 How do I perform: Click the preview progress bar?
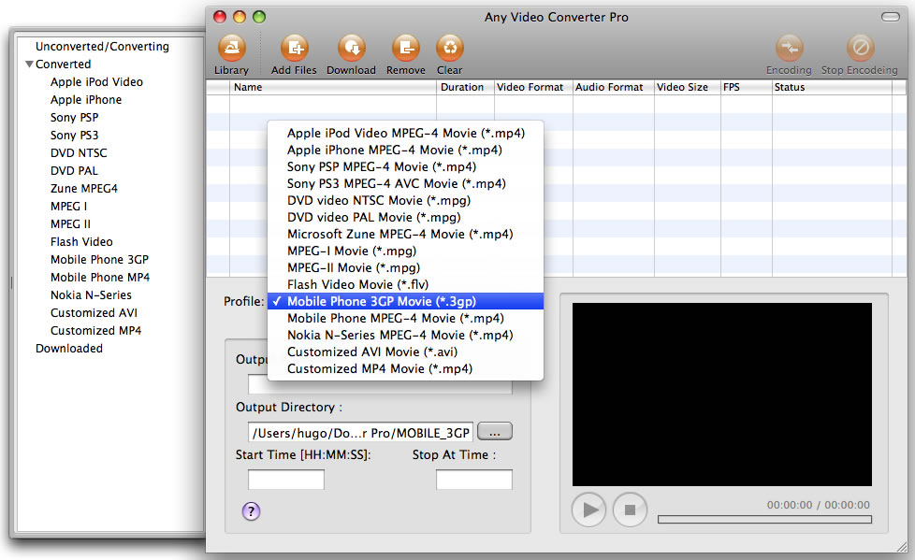[764, 519]
